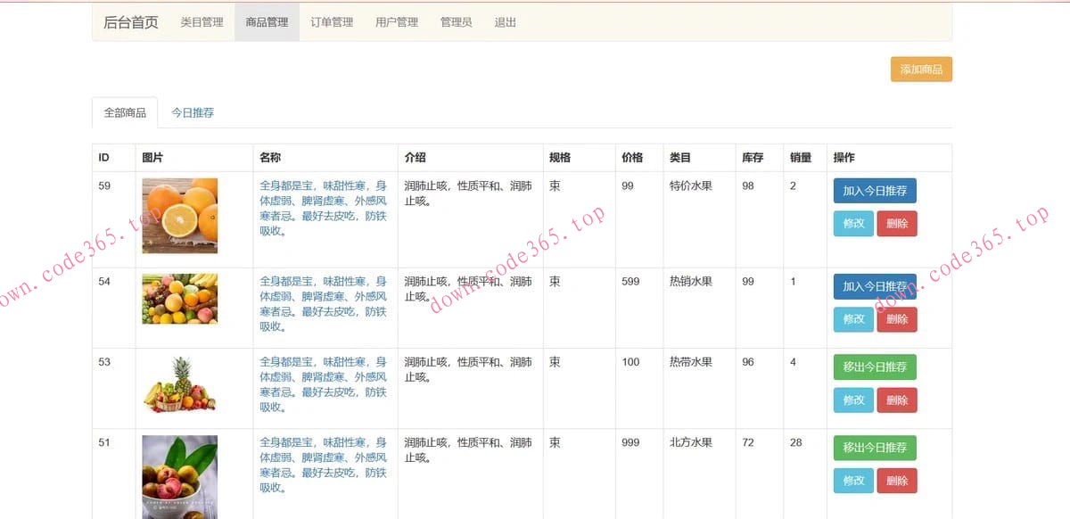Screen dimensions: 1070x519
Task: Click 删除 for product ID 59
Action: tap(897, 224)
